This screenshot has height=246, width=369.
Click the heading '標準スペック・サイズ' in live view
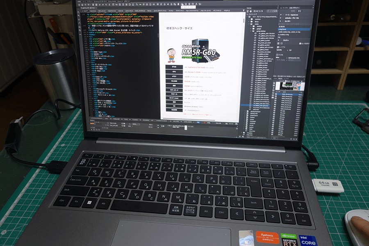click(179, 28)
